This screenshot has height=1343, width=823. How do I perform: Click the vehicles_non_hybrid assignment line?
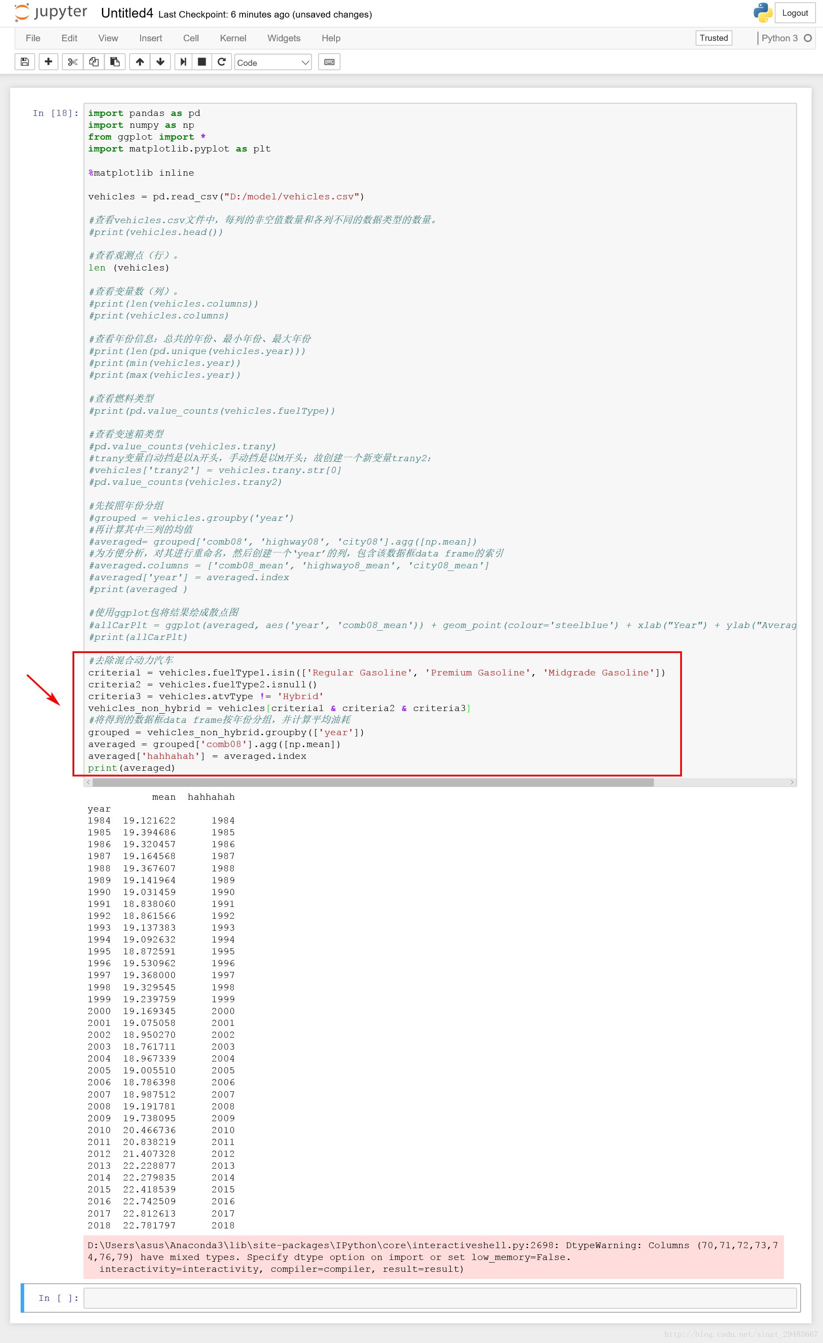(x=279, y=708)
